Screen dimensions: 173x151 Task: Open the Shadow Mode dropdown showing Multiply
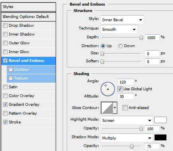point(127,138)
